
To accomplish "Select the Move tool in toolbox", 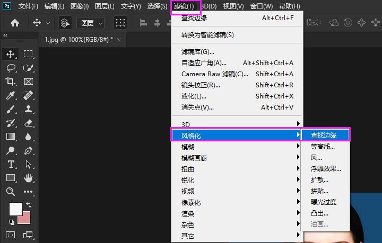I will point(10,54).
